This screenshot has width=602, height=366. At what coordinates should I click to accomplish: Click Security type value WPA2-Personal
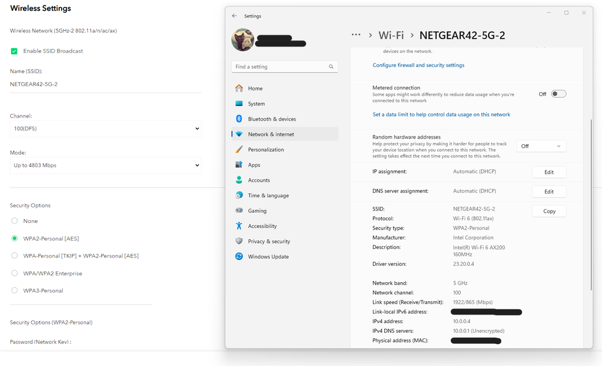click(471, 229)
